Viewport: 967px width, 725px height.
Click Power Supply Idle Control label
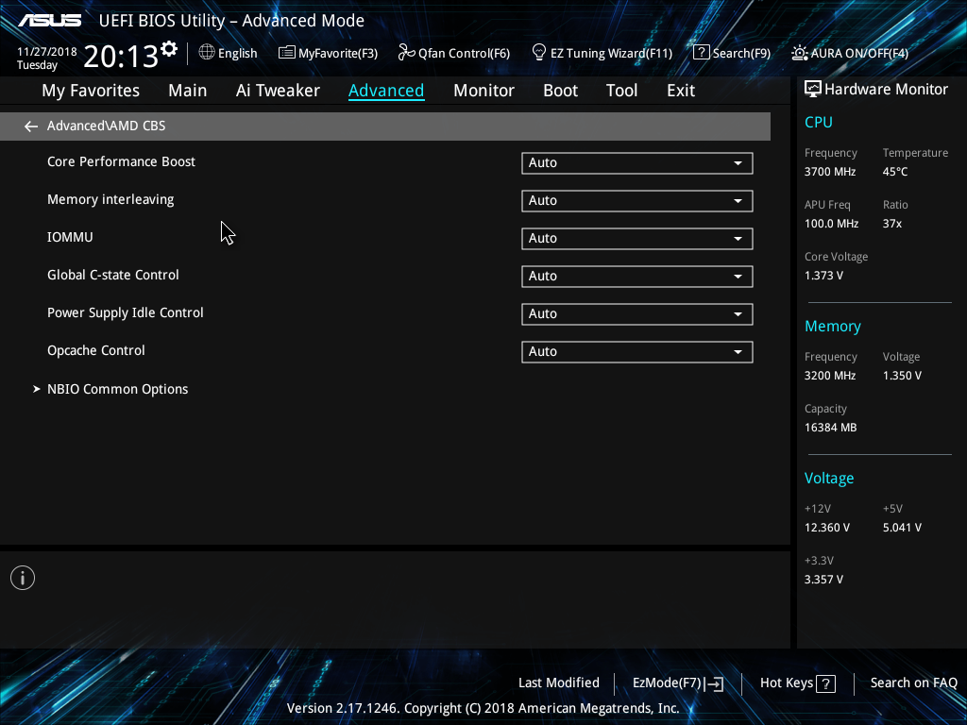coord(126,313)
